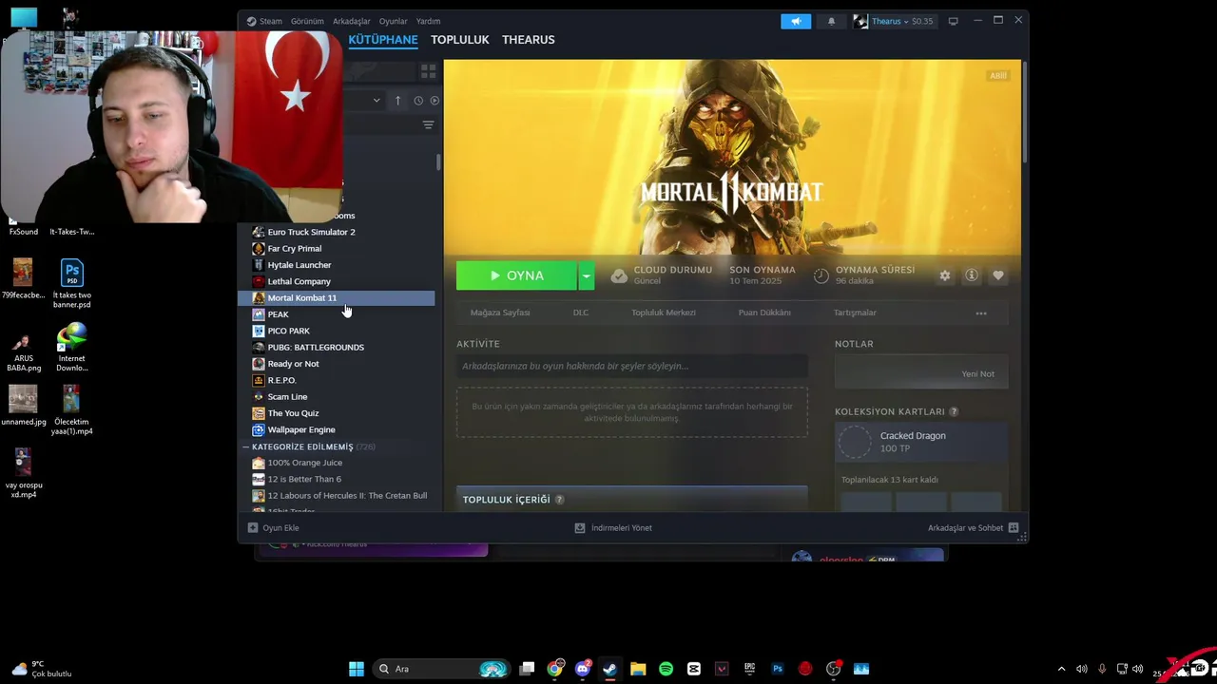Click Topluluk İçeriği help question mark
Viewport: 1217px width, 684px height.
(x=559, y=500)
